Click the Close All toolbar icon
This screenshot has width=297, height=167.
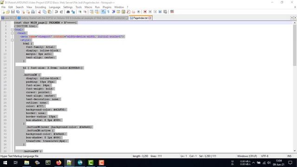click(28, 12)
